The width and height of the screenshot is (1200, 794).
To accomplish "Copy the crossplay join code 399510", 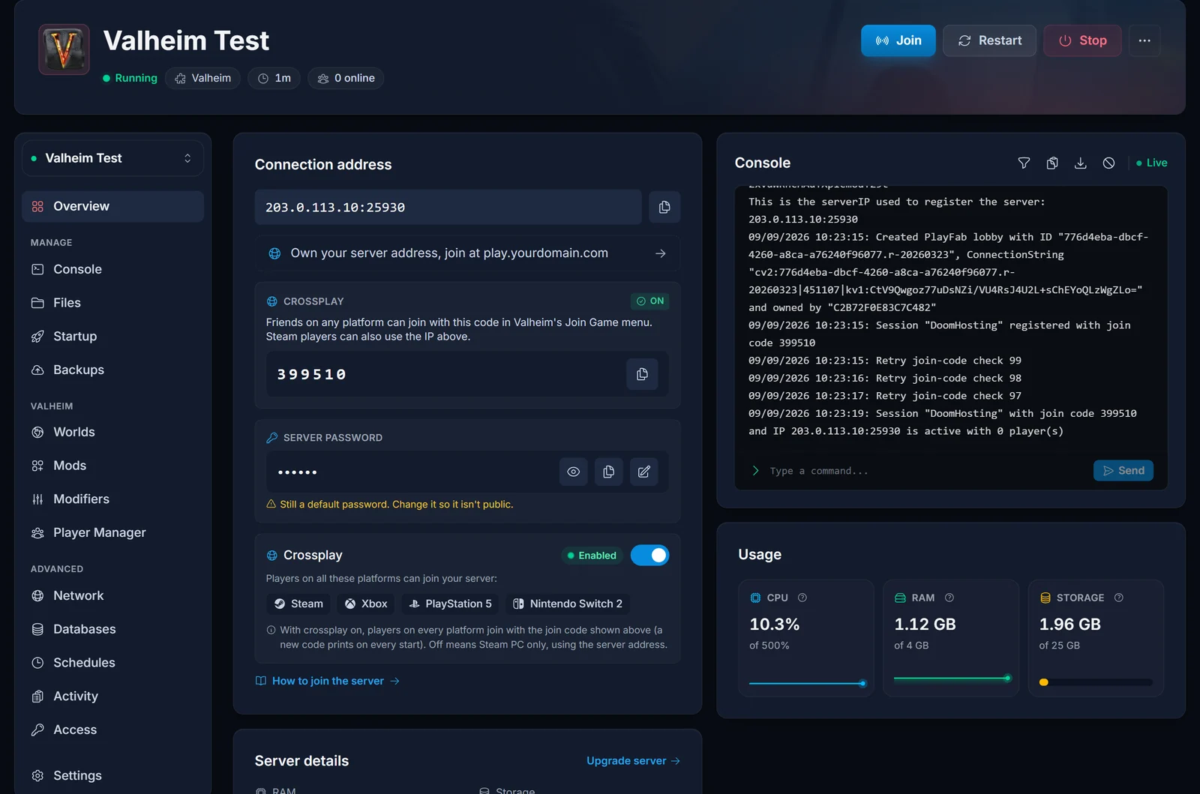I will point(642,374).
